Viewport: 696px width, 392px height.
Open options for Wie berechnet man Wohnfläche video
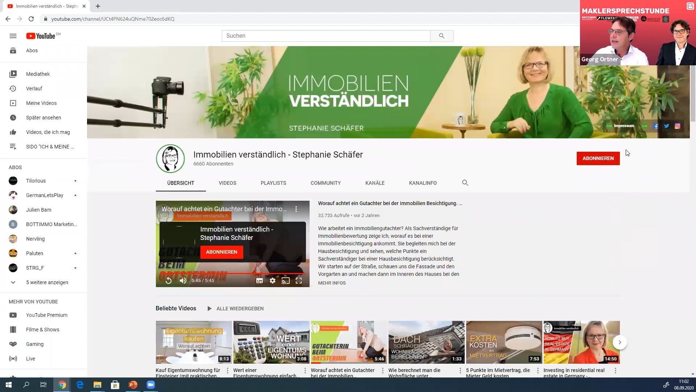point(460,371)
